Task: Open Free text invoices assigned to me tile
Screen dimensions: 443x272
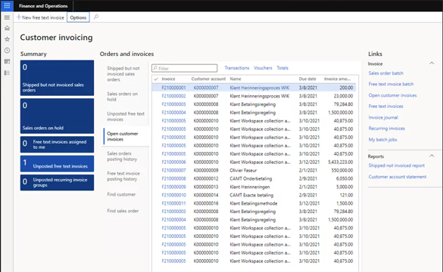Action: click(57, 144)
